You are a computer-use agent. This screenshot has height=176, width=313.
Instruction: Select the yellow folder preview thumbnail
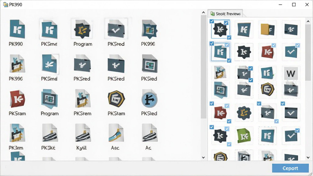coord(267,29)
